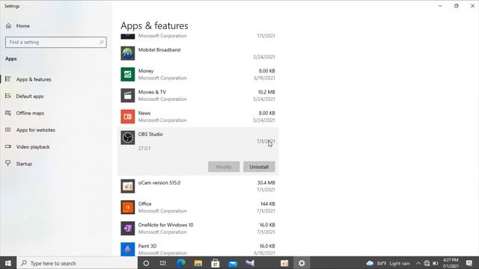
Task: Select the OneNote for Windows 10 entry
Action: pos(198,228)
